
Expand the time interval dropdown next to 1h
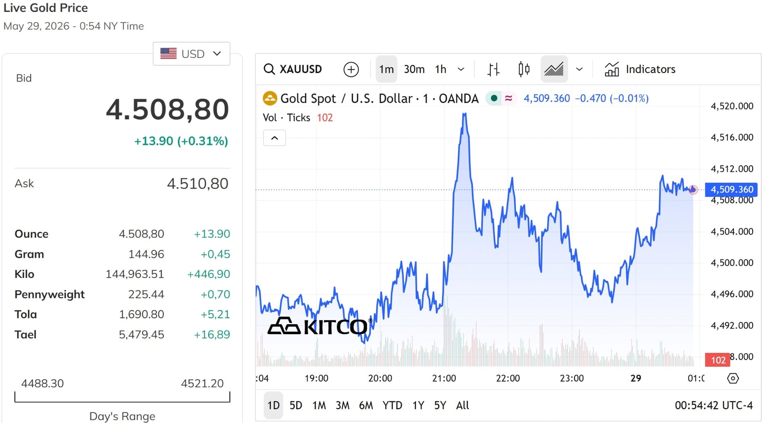[461, 69]
